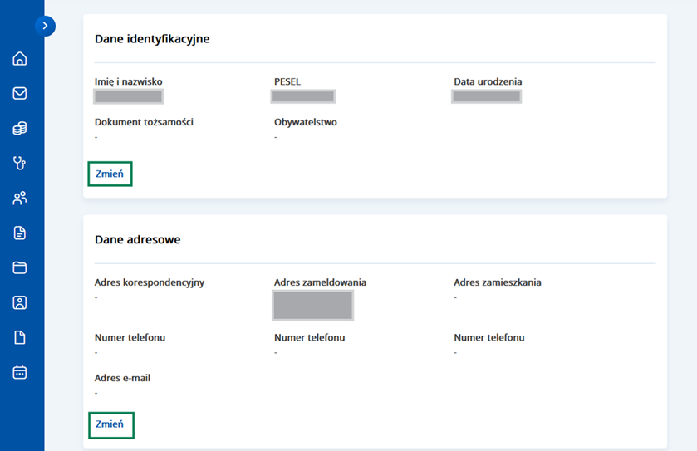697x451 pixels.
Task: Click Zmień under Dane adresowe
Action: tap(110, 424)
